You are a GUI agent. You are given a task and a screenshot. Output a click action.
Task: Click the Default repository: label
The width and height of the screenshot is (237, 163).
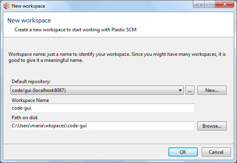pos(31,81)
